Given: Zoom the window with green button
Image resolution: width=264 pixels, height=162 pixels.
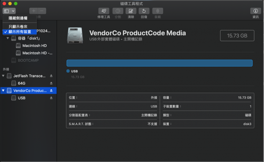Looking at the screenshot, I should click(16, 4).
